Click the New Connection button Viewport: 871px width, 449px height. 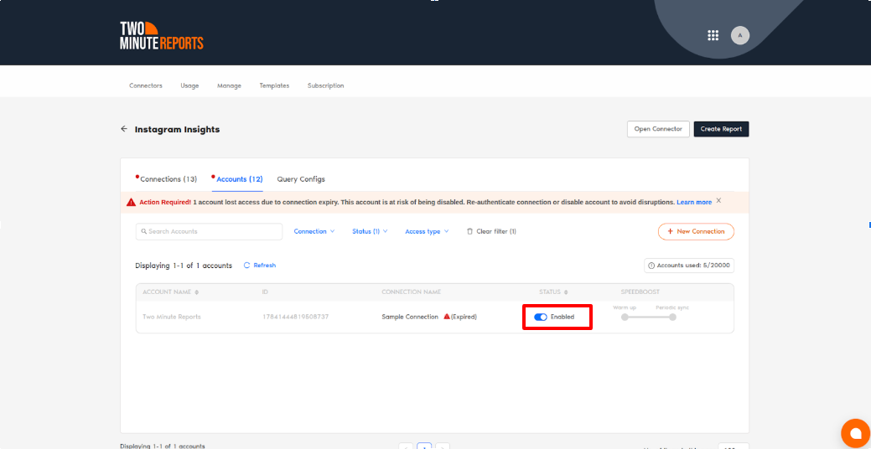point(696,231)
